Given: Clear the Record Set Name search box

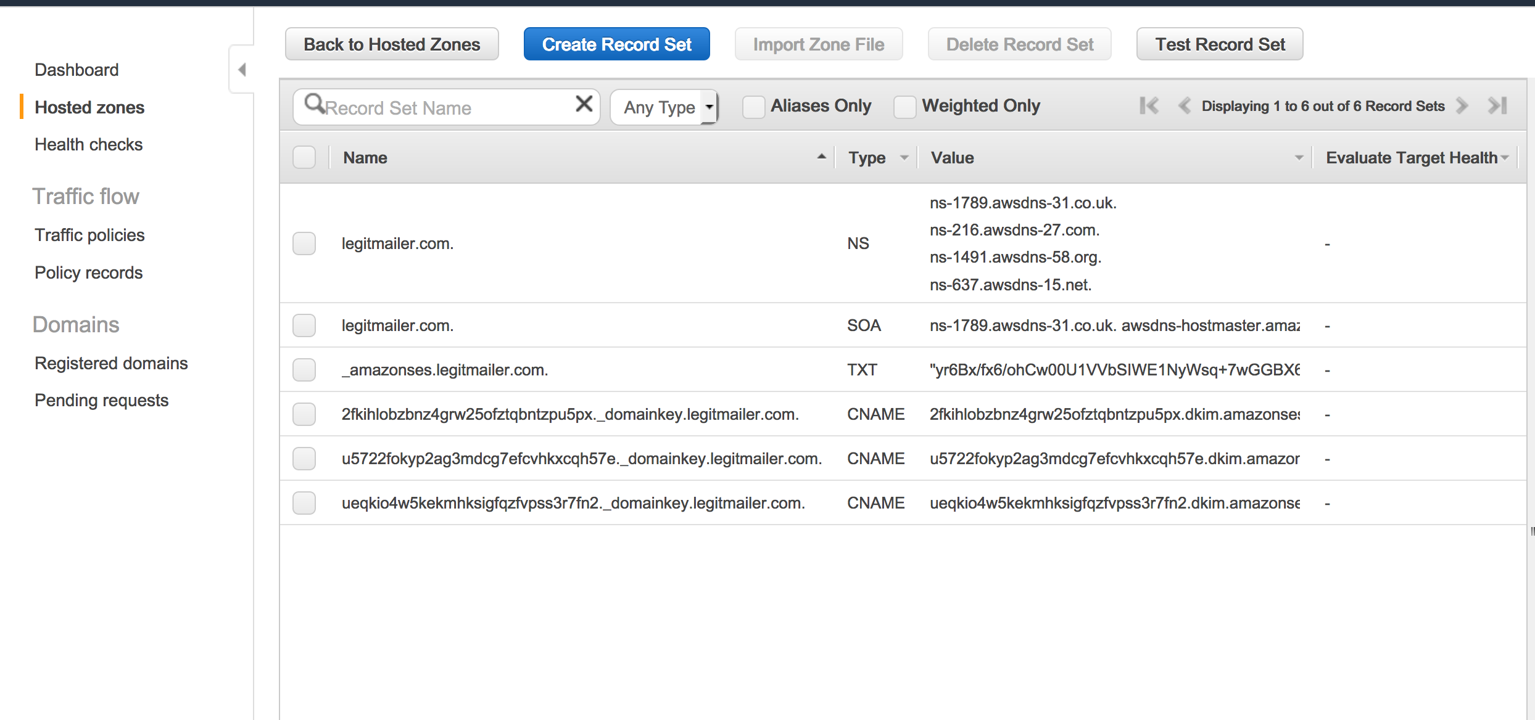Looking at the screenshot, I should pyautogui.click(x=584, y=104).
